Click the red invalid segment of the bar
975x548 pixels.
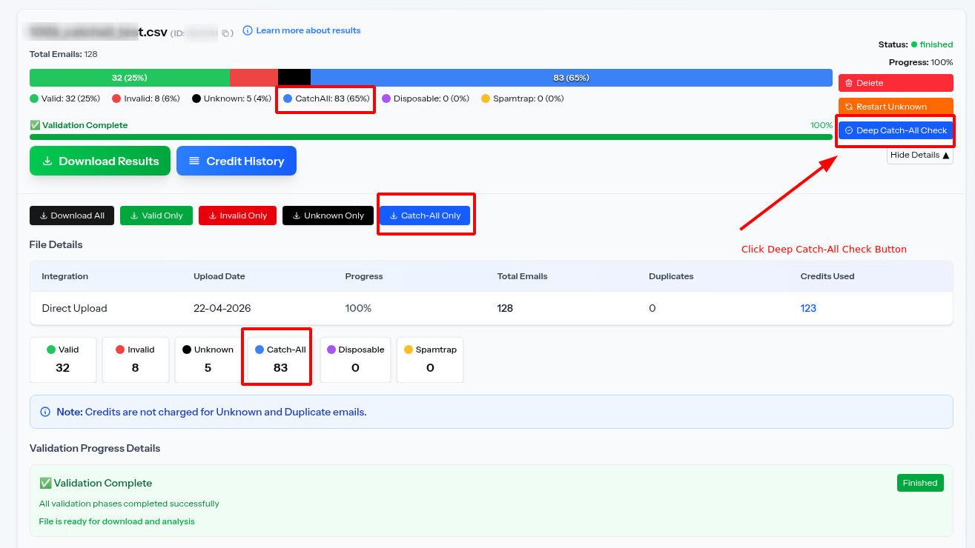[x=254, y=78]
